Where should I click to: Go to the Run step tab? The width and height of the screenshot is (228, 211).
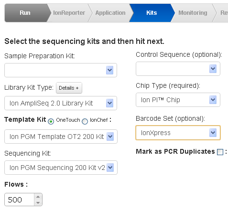[26, 13]
